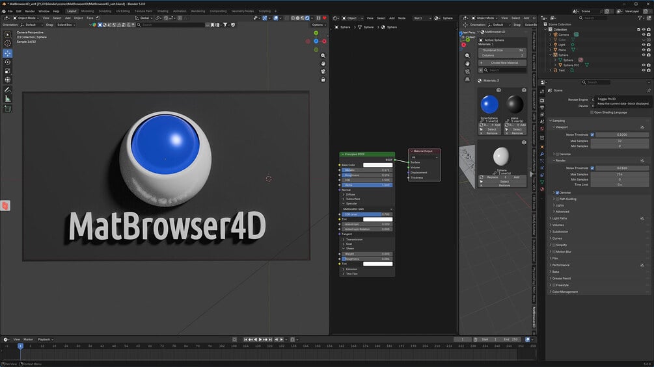Viewport: 654px width, 367px height.
Task: Select the Cursor tool in left toolbar
Action: point(8,44)
